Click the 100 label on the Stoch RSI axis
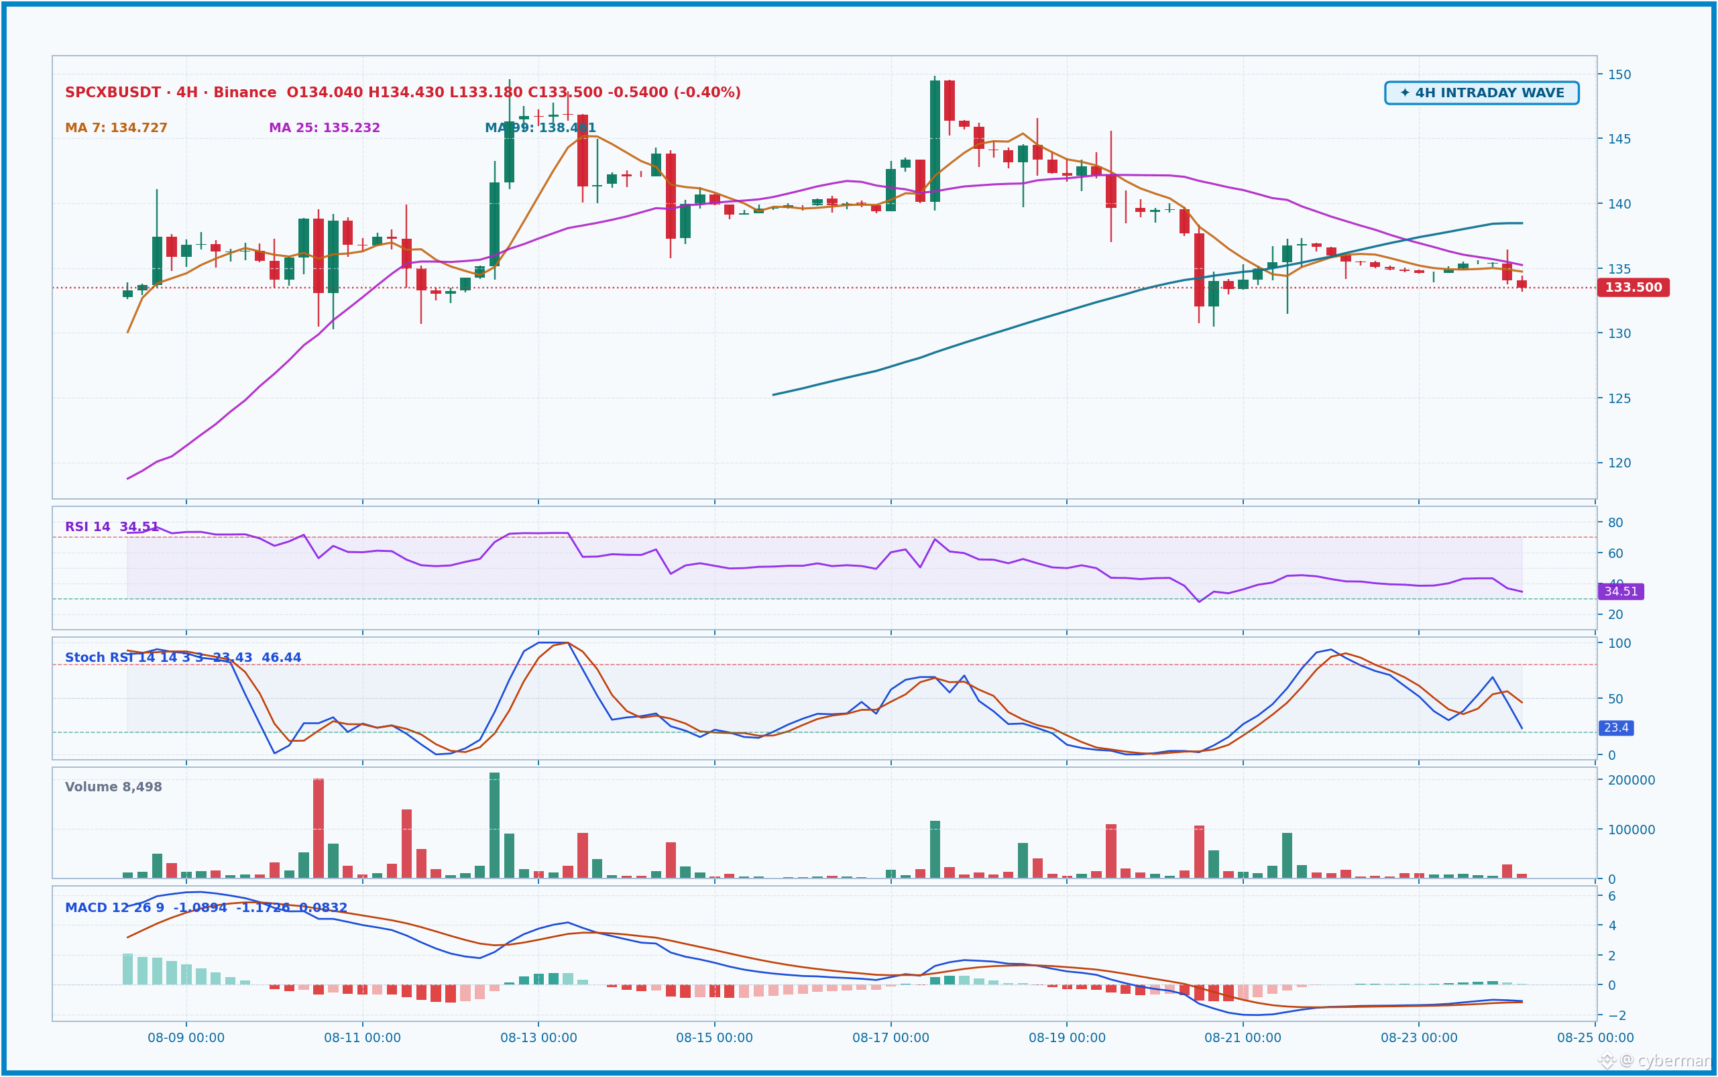This screenshot has height=1077, width=1718. (1619, 643)
